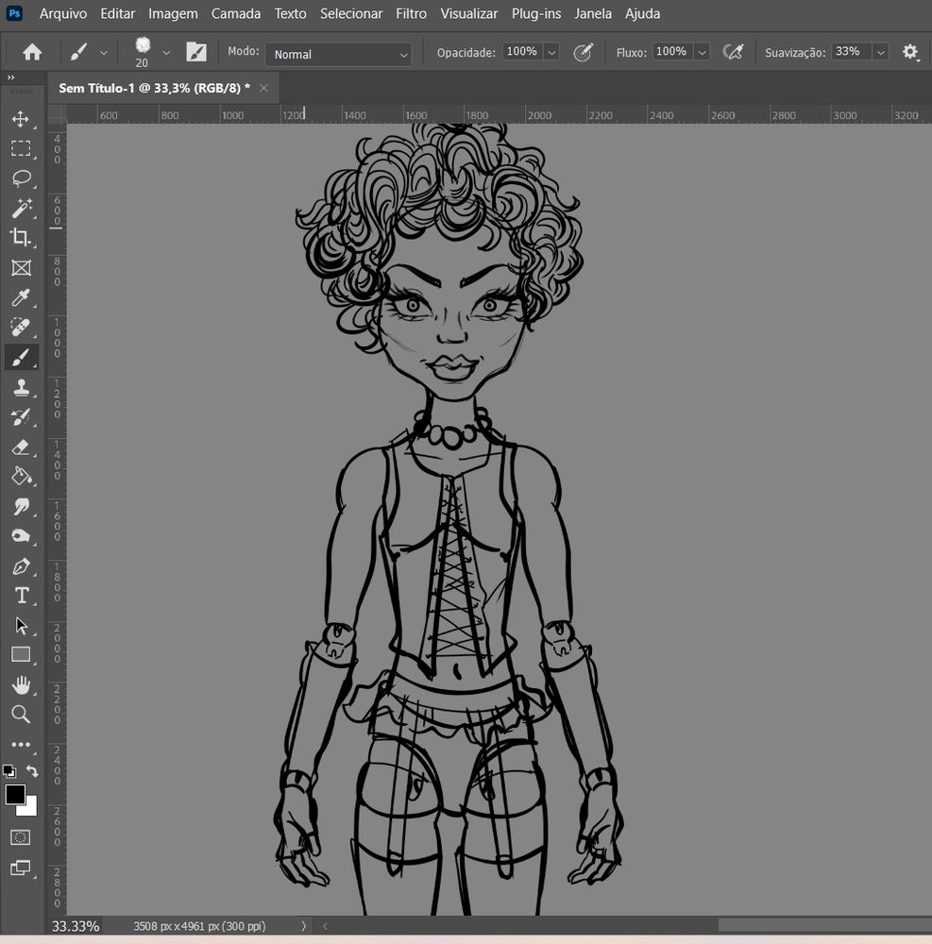Select the Rectangle shape tool
Screen dimensions: 932x944
tap(21, 655)
